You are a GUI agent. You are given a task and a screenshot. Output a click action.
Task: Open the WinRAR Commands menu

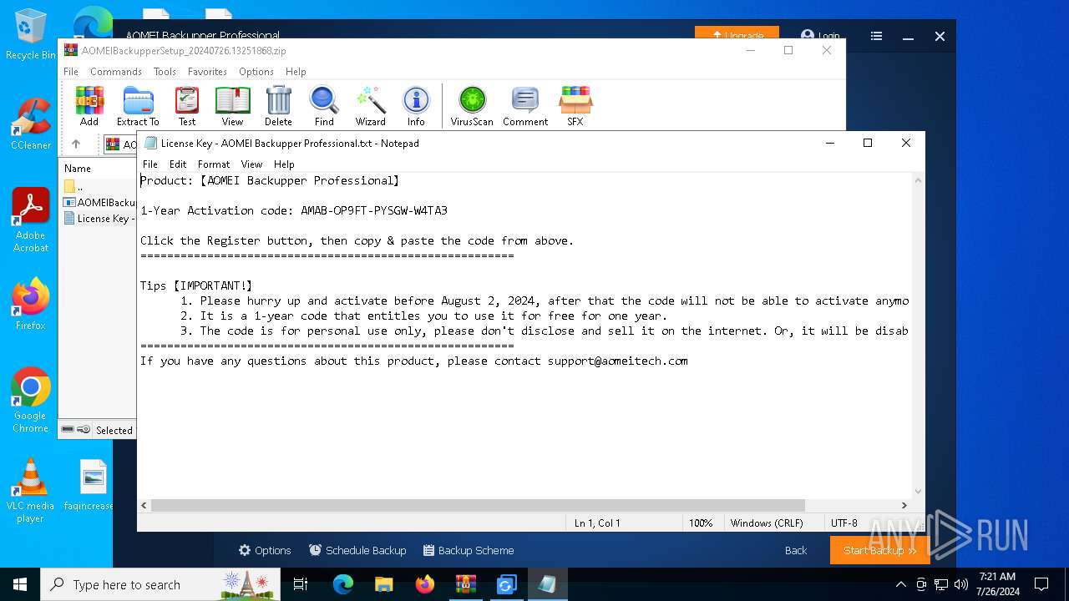click(x=116, y=72)
